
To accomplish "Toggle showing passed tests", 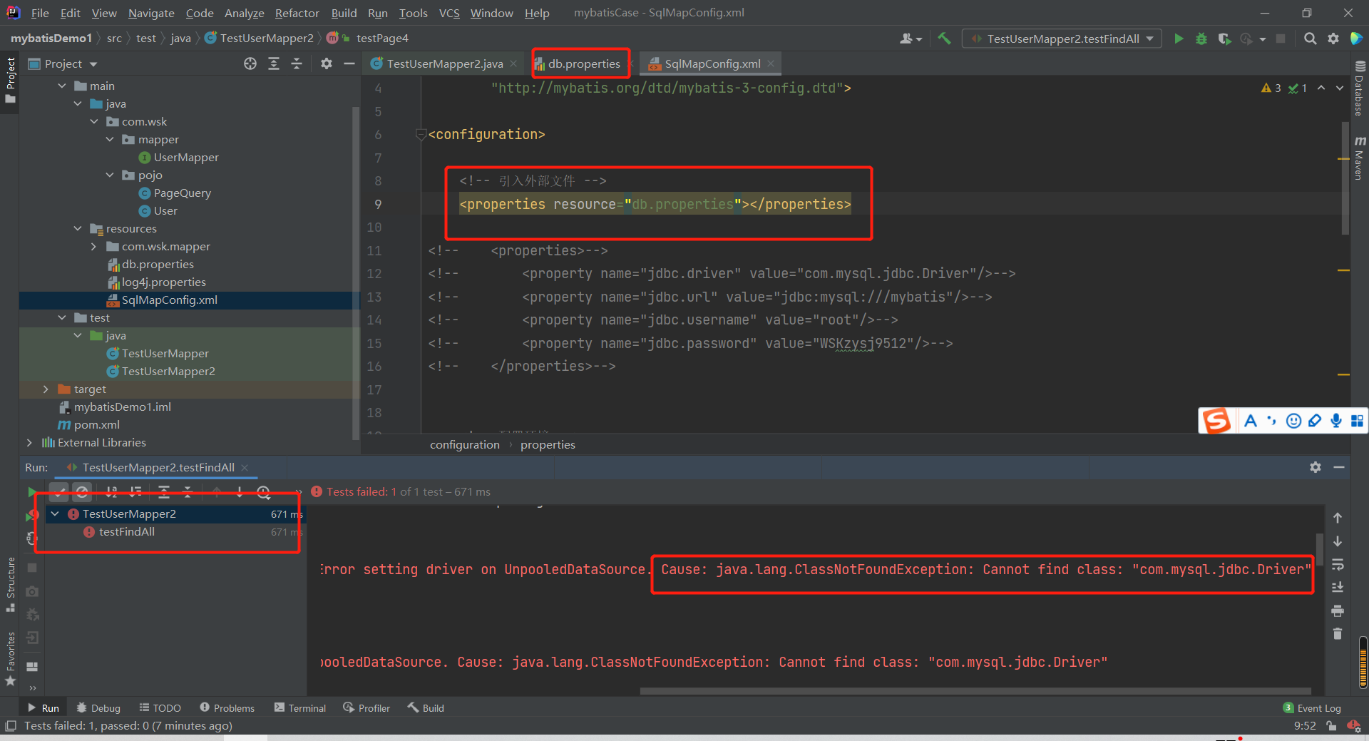I will pyautogui.click(x=59, y=491).
